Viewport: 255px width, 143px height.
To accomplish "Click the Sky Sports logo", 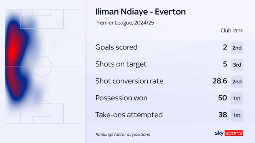I will 229,133.
